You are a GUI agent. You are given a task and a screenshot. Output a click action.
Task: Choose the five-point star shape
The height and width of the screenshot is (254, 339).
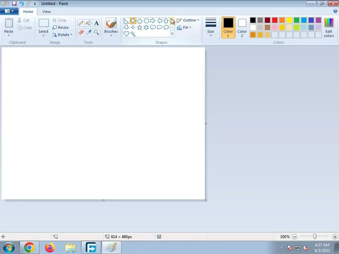(x=140, y=27)
